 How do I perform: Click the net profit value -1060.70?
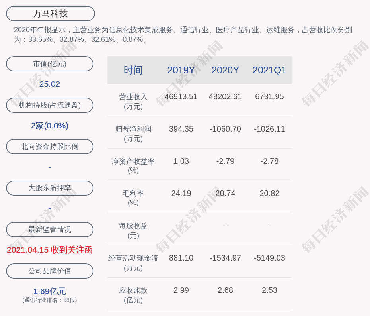tap(225, 129)
